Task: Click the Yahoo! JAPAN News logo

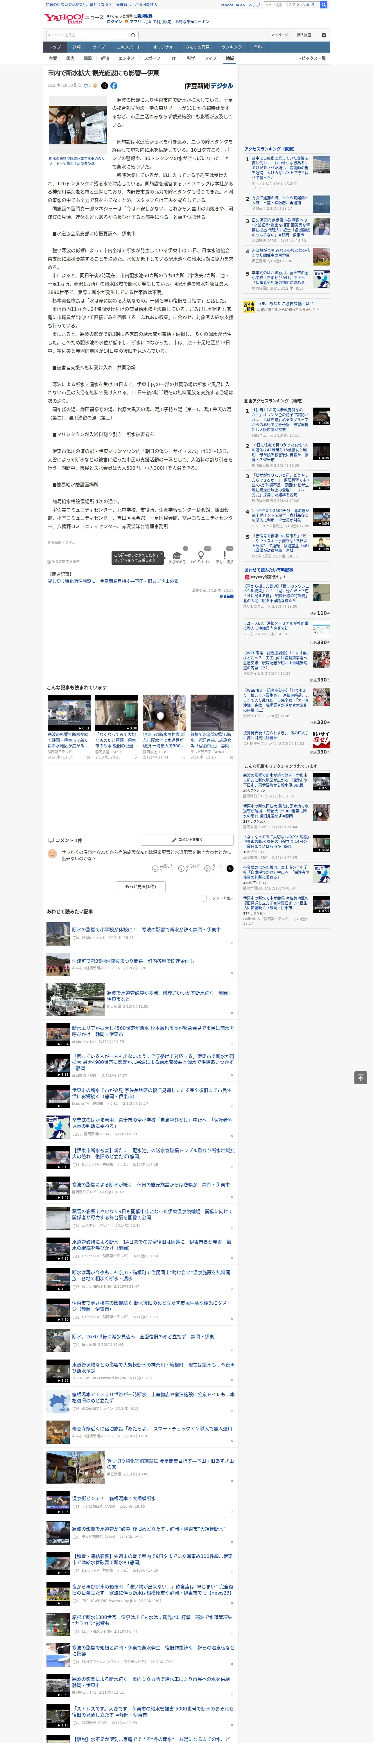Action: 74,18
